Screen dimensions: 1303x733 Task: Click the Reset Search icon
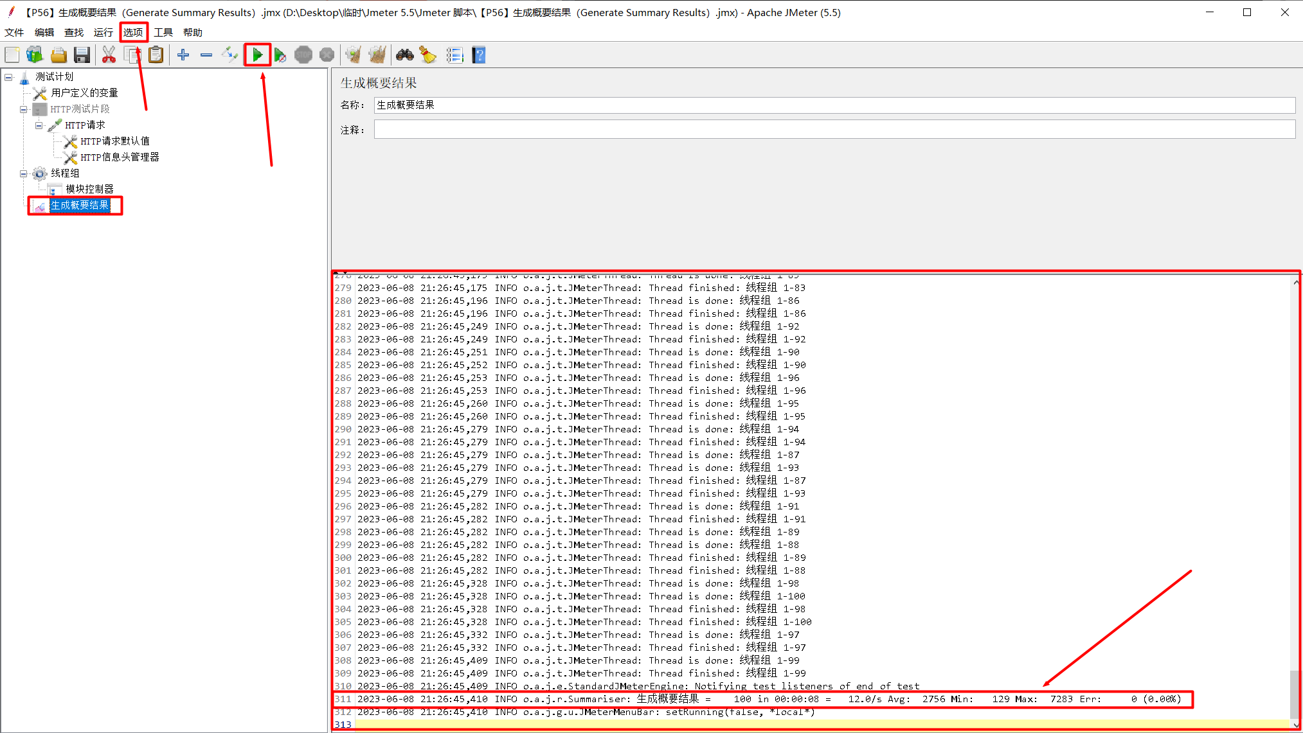(x=428, y=55)
